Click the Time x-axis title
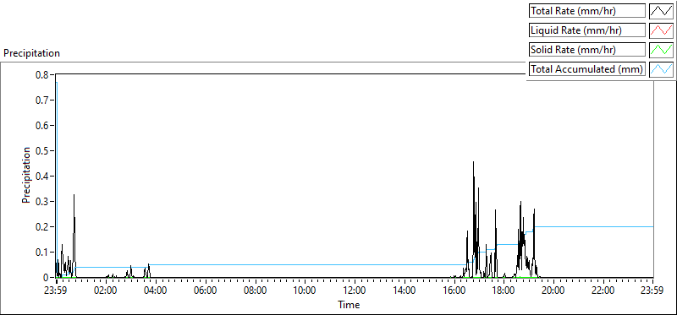The width and height of the screenshot is (677, 315). coord(349,305)
